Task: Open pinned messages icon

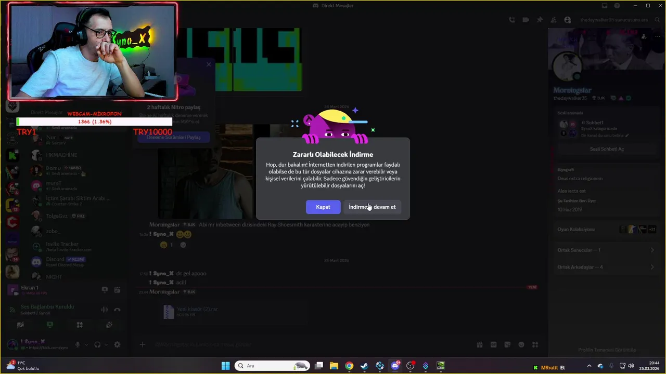Action: pyautogui.click(x=540, y=20)
